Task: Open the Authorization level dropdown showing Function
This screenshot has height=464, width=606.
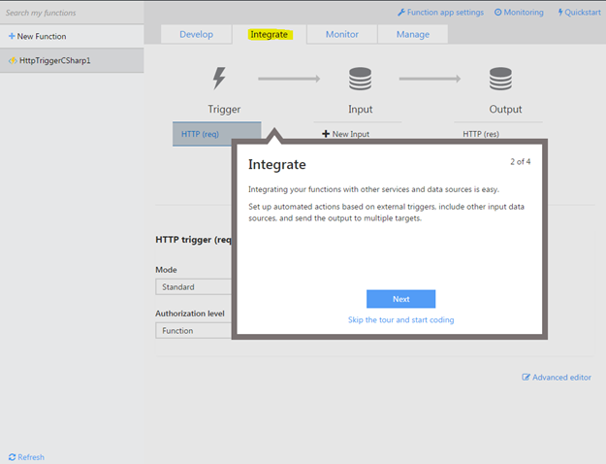Action: (194, 330)
